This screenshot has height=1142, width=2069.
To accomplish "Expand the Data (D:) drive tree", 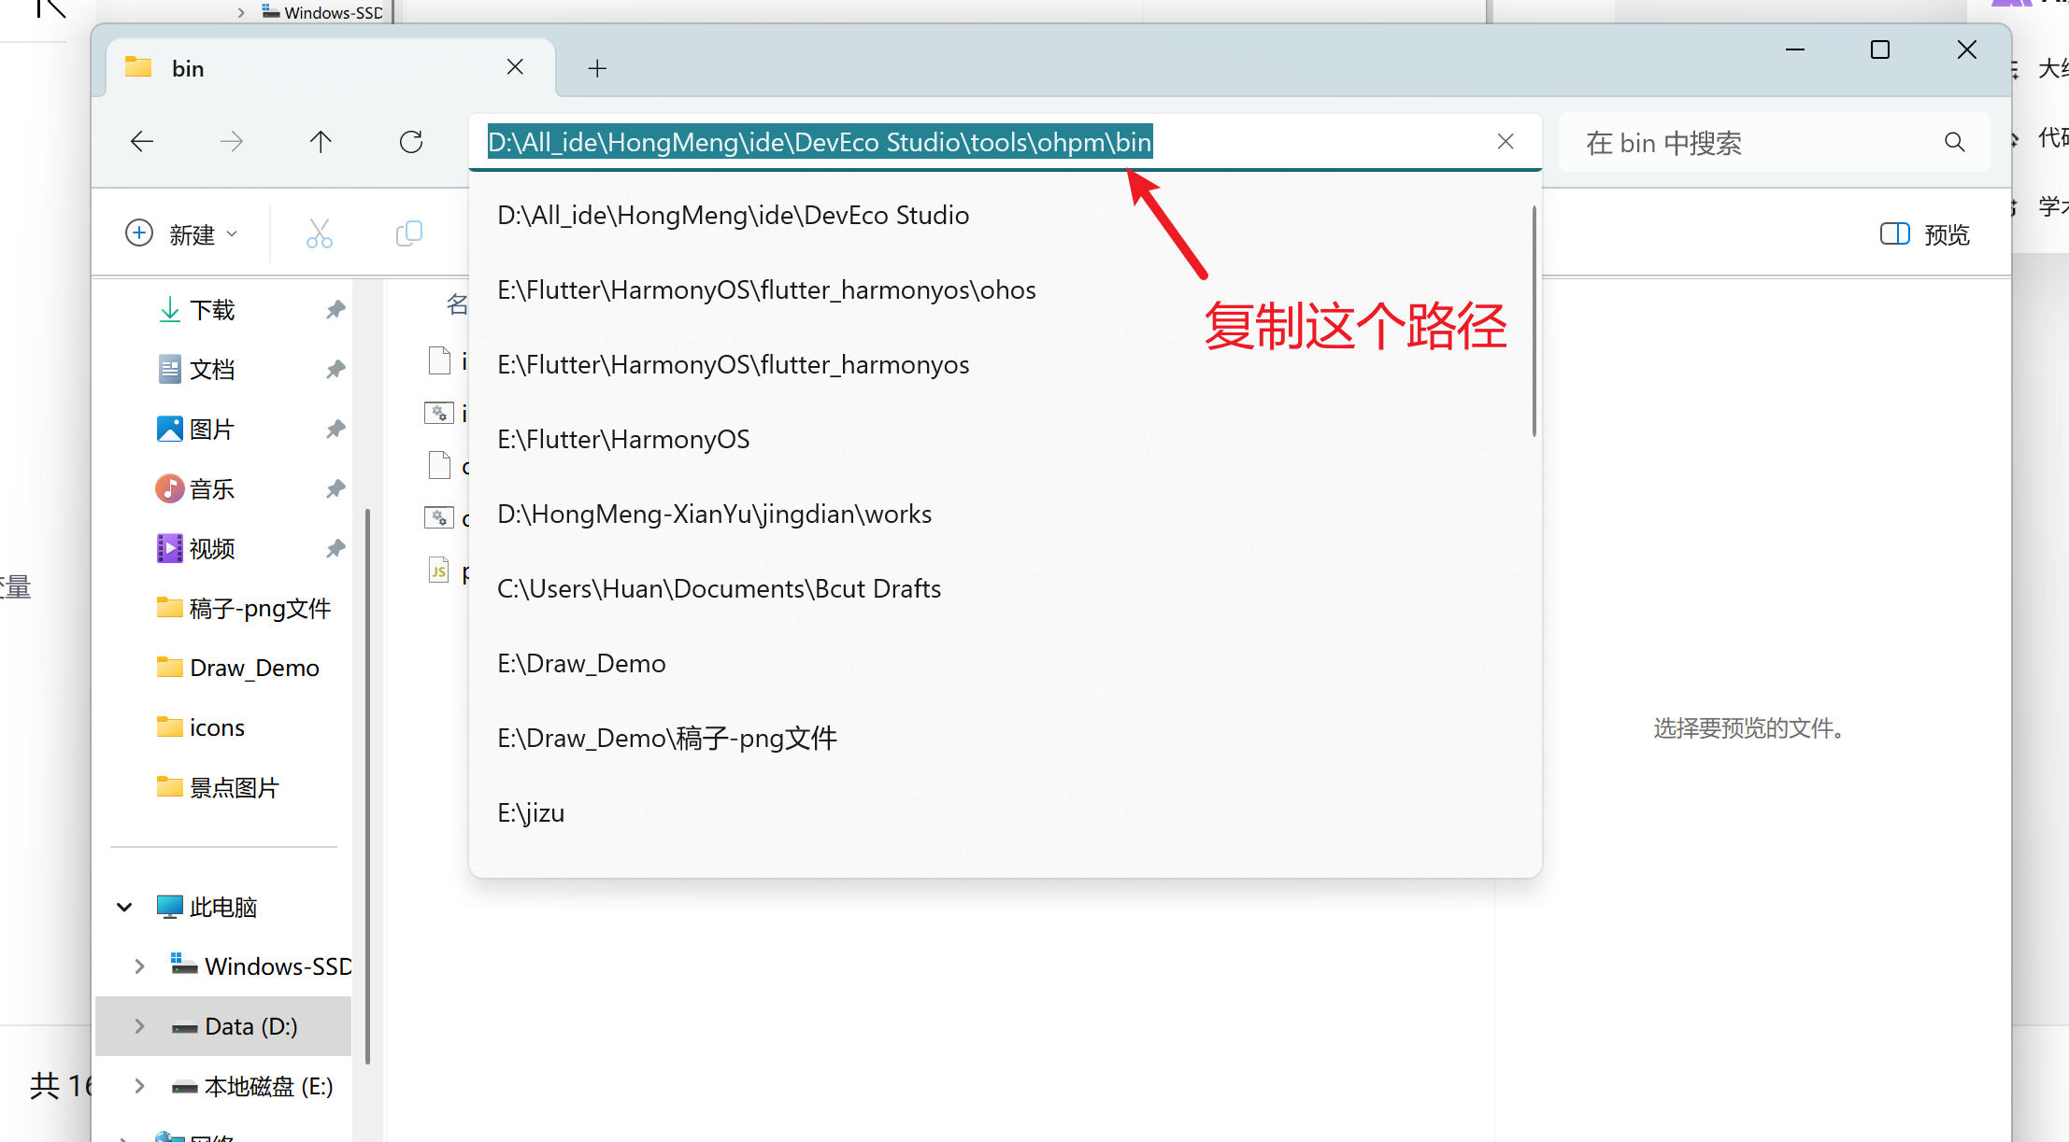I will coord(139,1026).
